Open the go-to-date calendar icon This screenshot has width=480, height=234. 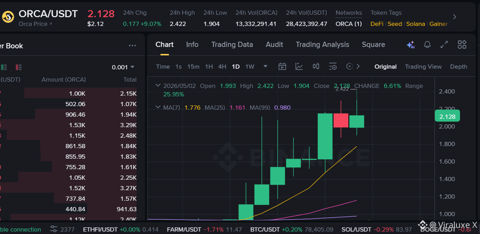(282, 67)
